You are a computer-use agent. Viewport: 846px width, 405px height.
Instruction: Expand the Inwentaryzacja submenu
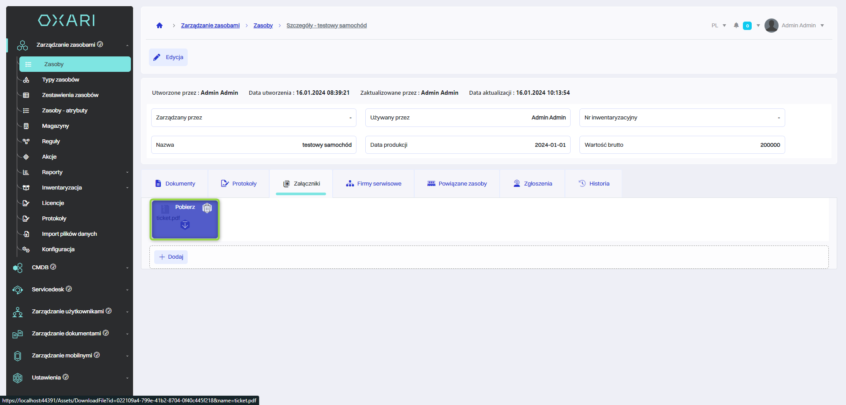127,188
